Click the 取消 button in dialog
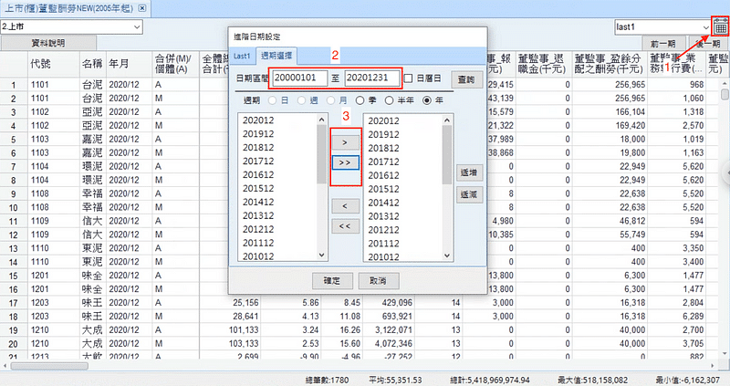The height and width of the screenshot is (386, 730). click(x=378, y=280)
